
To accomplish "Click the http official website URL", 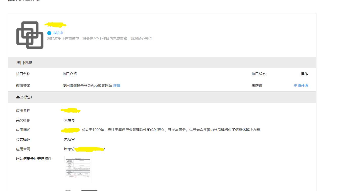I will (85, 149).
